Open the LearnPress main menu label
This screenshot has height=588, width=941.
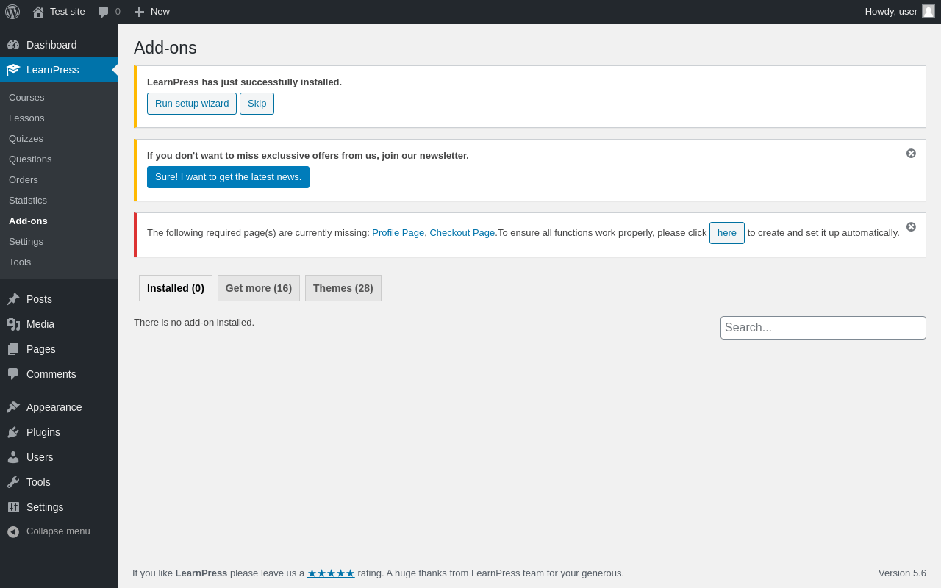[53, 70]
